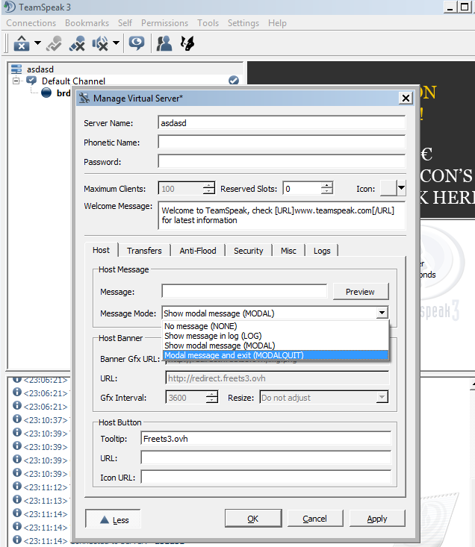
Task: Open the Permissions menu
Action: tap(164, 23)
